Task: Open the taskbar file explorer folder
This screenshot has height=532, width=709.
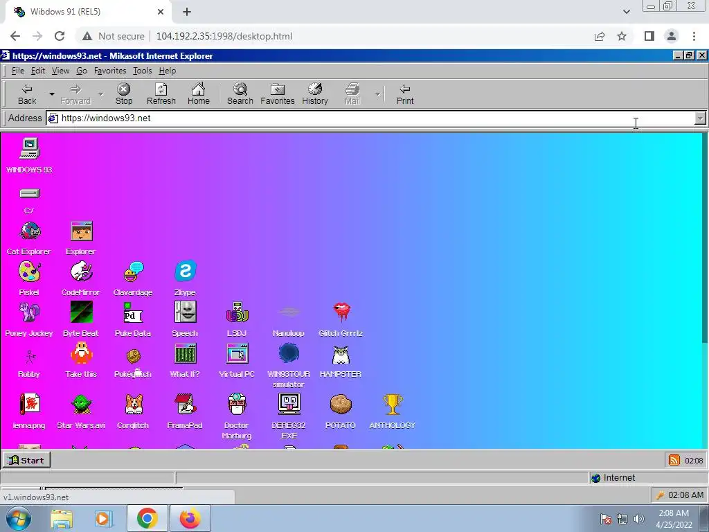Action: pos(62,518)
